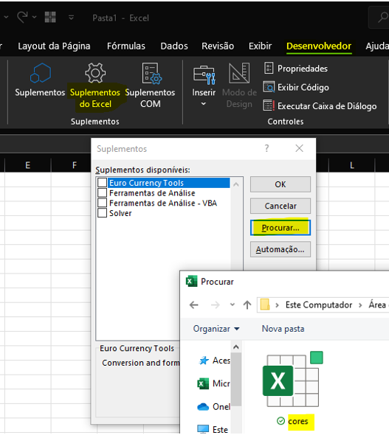Select the Microsoft Excel sidebar item
This screenshot has width=389, height=435.
point(213,383)
